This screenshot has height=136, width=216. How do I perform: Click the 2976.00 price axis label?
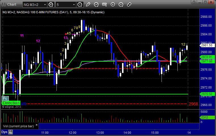coord(206,70)
